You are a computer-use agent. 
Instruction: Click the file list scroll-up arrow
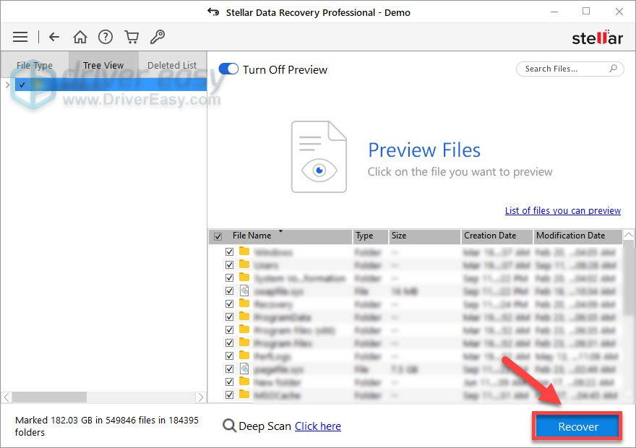pyautogui.click(x=628, y=235)
